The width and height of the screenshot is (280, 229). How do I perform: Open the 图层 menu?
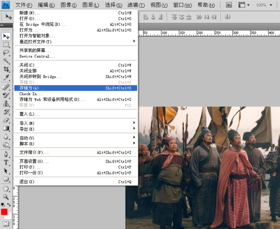click(91, 5)
